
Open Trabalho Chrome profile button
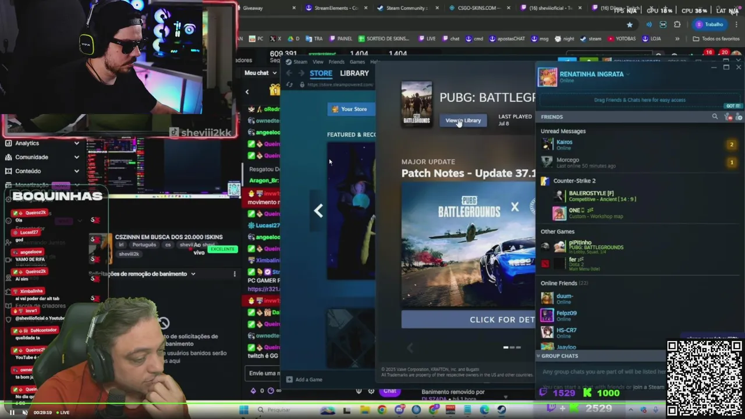tap(709, 24)
